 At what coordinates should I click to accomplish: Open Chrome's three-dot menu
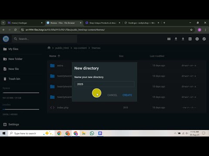tap(205, 30)
